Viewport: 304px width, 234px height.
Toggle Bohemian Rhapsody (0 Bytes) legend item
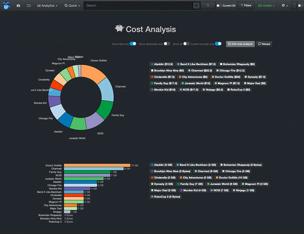(241, 165)
